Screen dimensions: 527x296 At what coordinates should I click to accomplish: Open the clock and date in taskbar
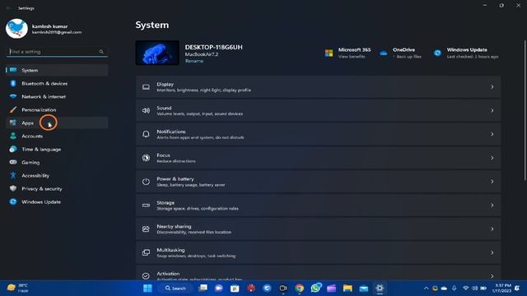501,288
